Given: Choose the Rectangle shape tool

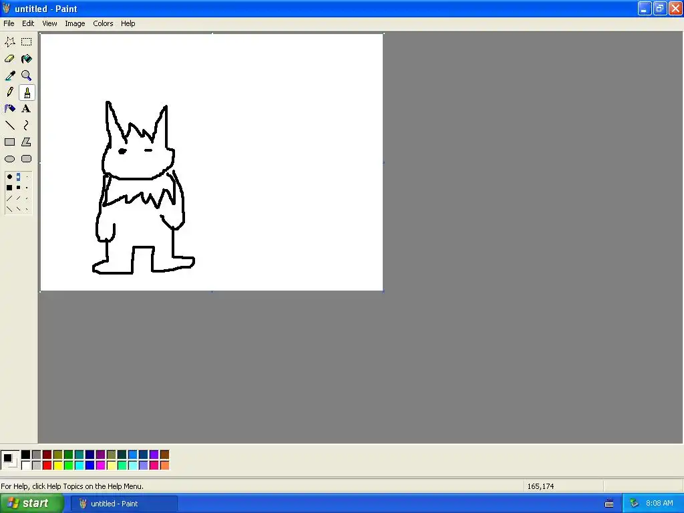Looking at the screenshot, I should 9,142.
